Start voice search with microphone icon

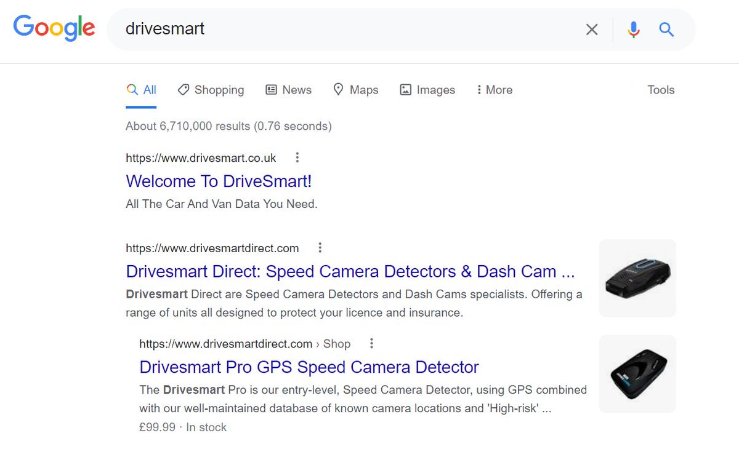coord(634,29)
